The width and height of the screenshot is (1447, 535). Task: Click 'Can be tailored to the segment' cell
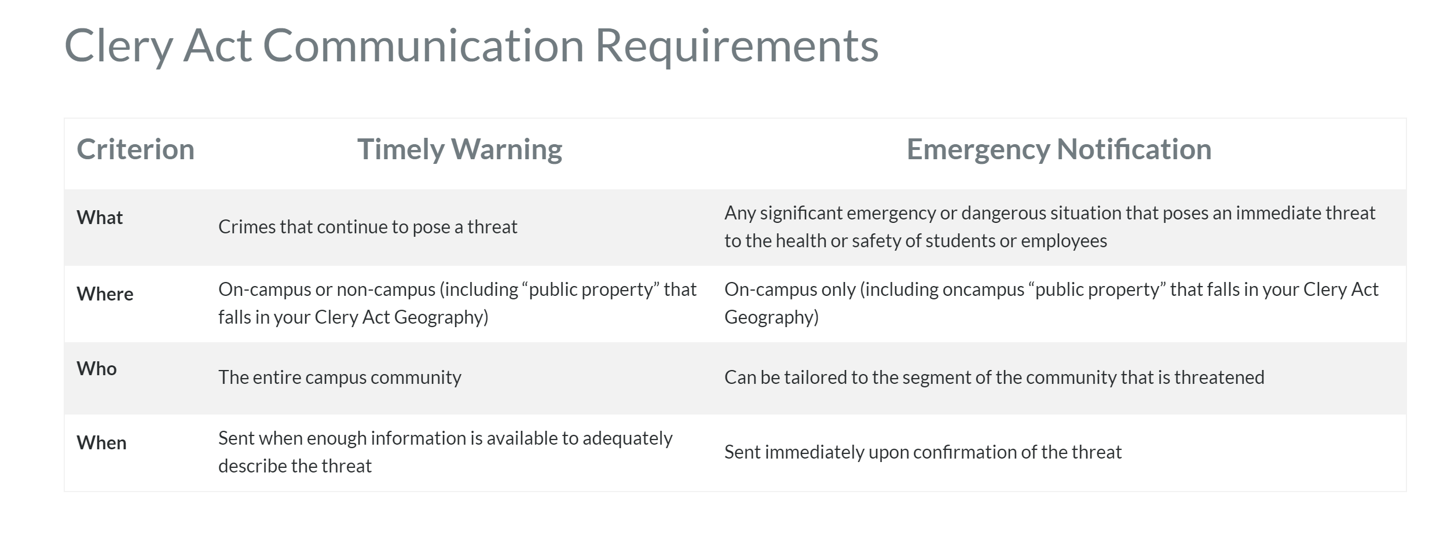pyautogui.click(x=994, y=378)
